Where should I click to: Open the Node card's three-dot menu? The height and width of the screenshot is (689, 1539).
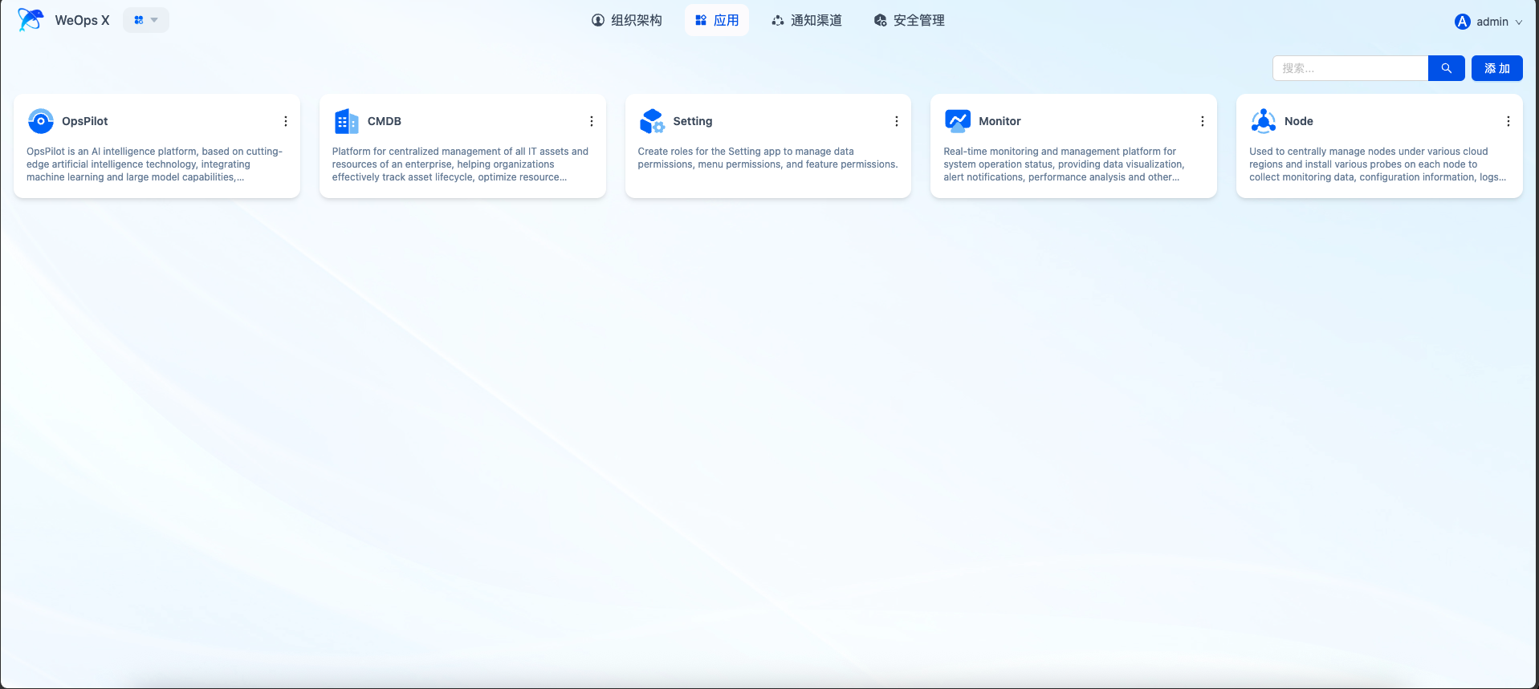(1508, 121)
